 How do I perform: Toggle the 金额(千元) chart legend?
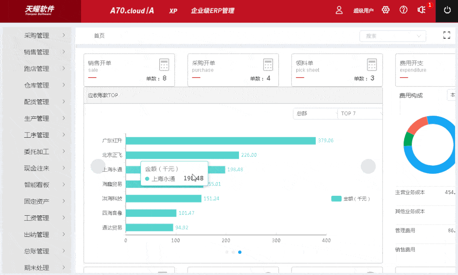(x=350, y=199)
